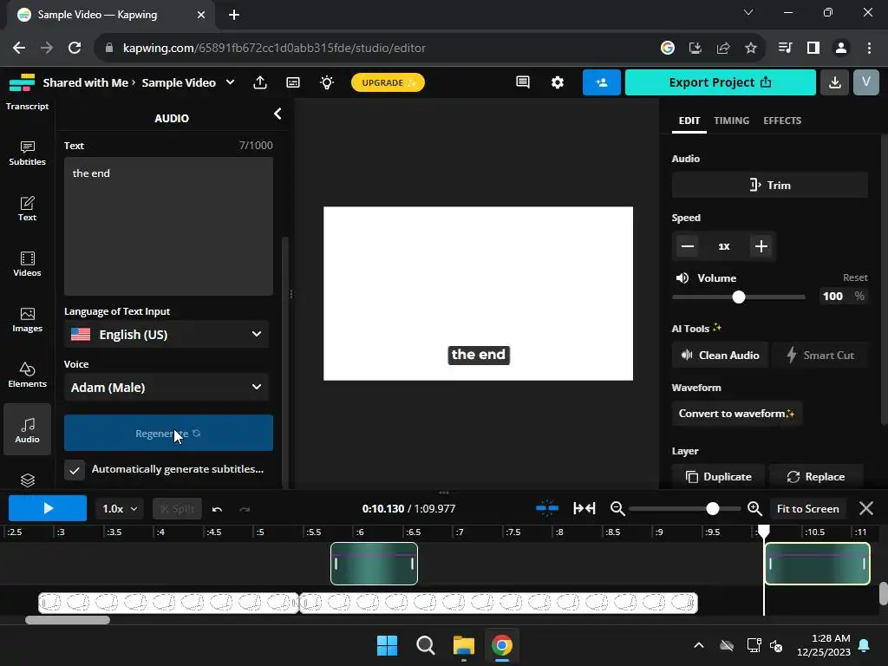Click the upload share icon in header
The width and height of the screenshot is (888, 666).
point(260,82)
